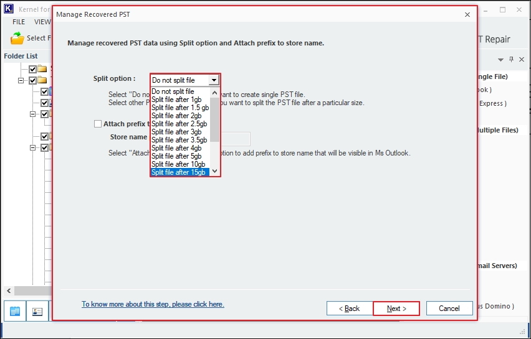Select 'Split file after 2.5gb' option
The image size is (531, 339).
(x=180, y=124)
